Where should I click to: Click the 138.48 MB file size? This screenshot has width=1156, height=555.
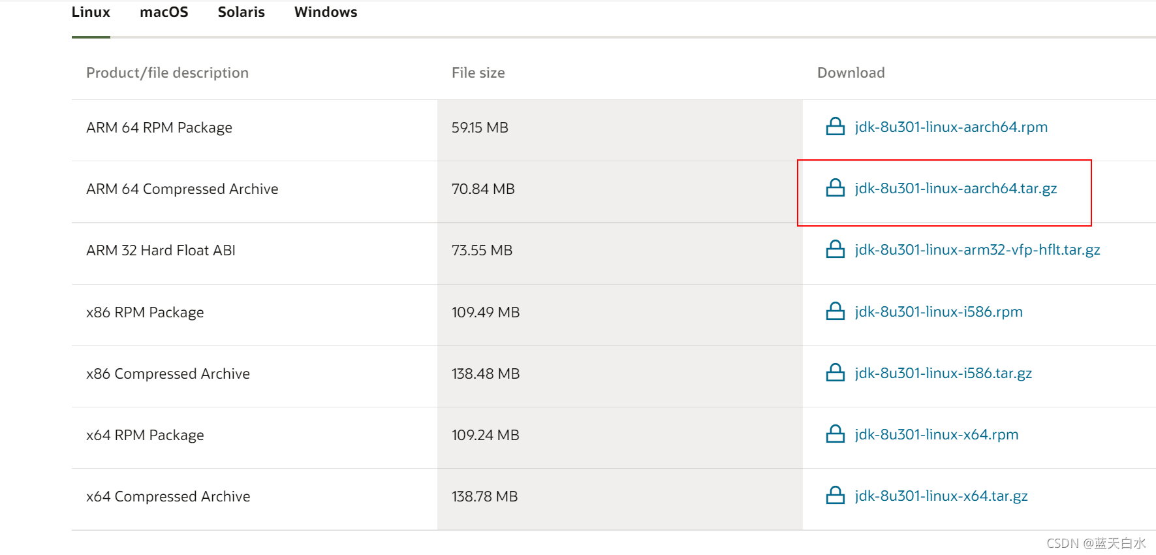(486, 373)
